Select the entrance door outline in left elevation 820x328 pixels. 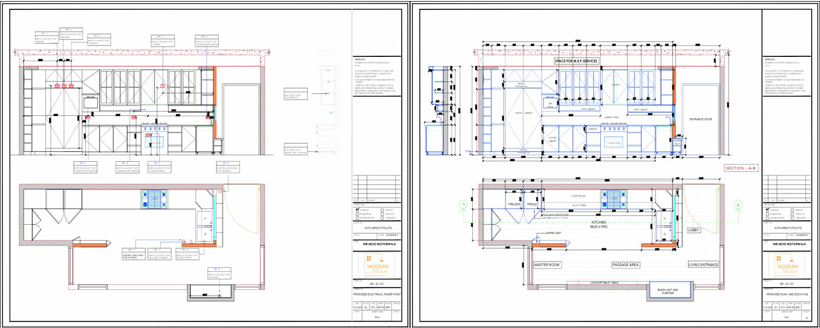pyautogui.click(x=241, y=119)
